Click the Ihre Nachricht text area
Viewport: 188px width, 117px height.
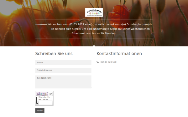coord(63,82)
